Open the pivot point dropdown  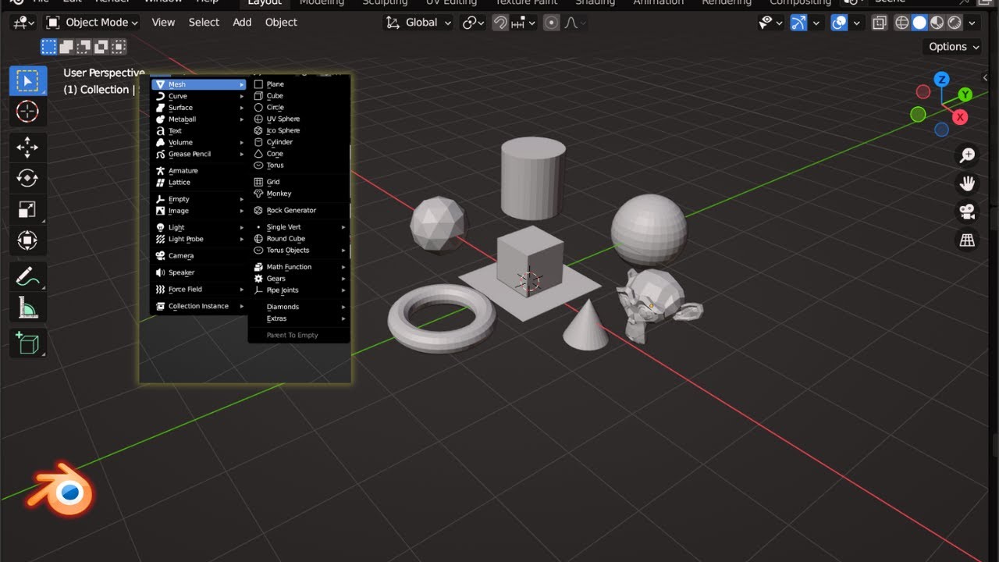point(473,23)
